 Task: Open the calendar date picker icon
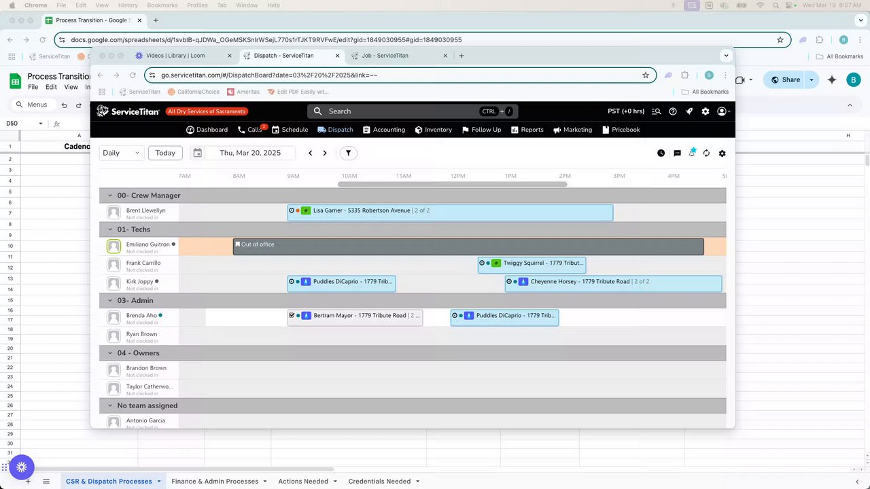(x=198, y=153)
